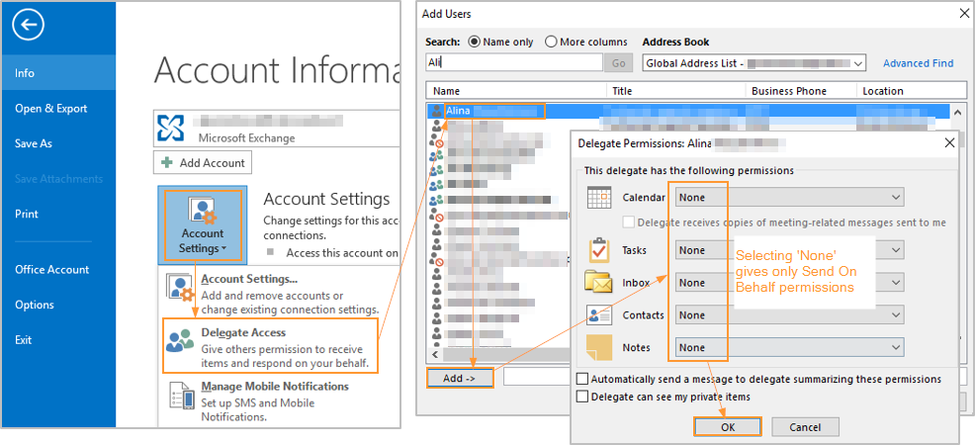
Task: Click the Account Settings dropdown button
Action: coord(202,225)
